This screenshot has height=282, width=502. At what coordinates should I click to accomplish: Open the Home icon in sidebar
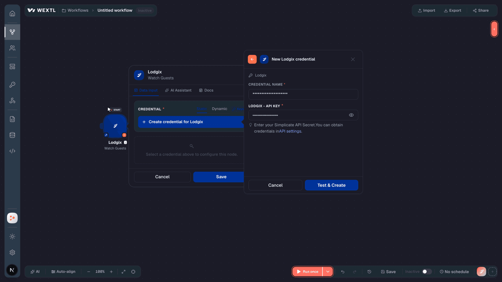point(12,13)
